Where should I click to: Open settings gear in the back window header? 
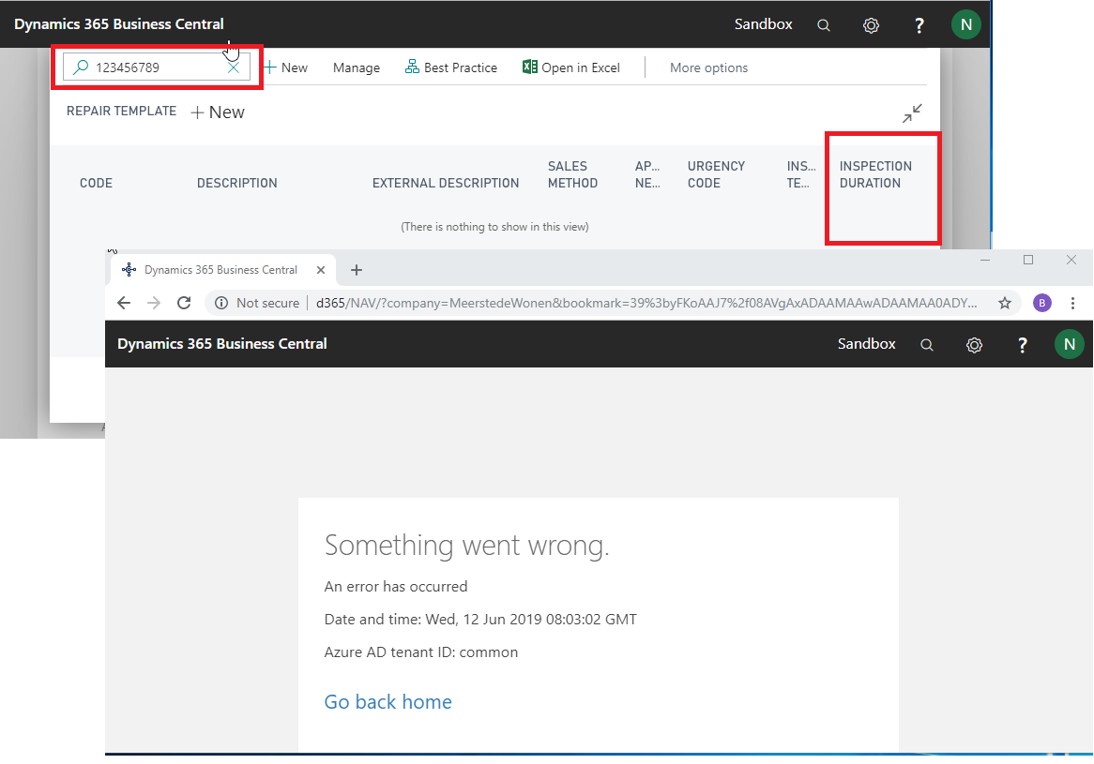[x=871, y=25]
